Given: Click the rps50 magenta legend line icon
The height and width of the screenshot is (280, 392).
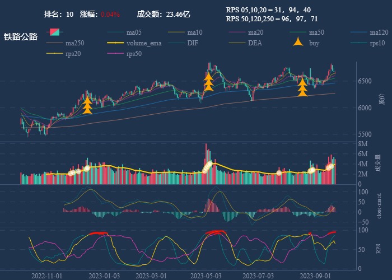Looking at the screenshot, I should (114, 54).
